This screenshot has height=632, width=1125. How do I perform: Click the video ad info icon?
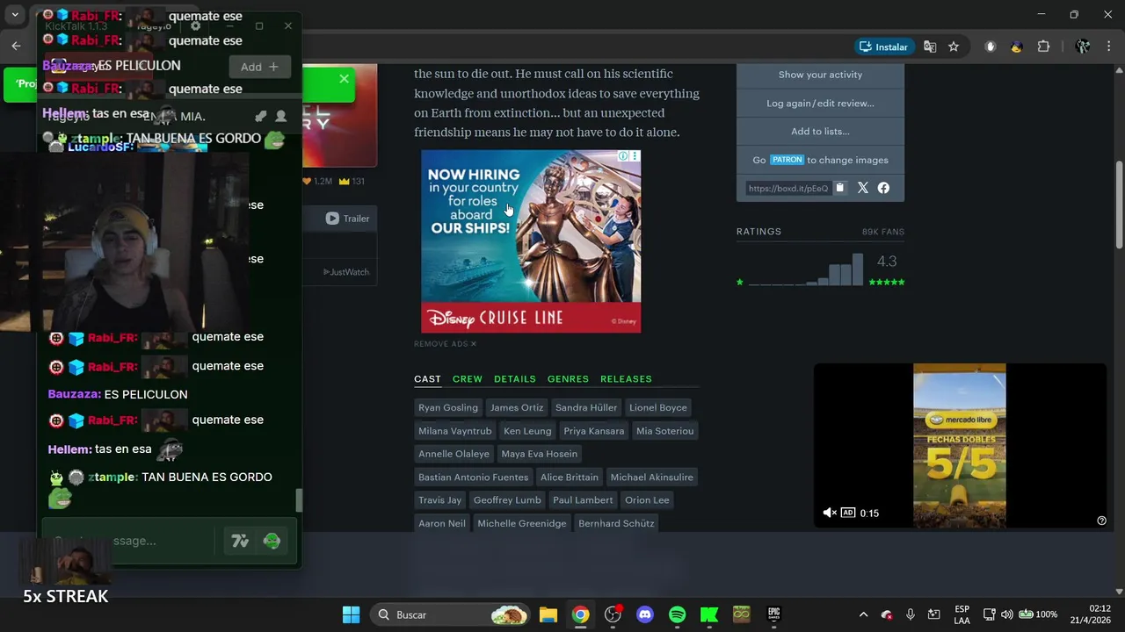[1101, 521]
